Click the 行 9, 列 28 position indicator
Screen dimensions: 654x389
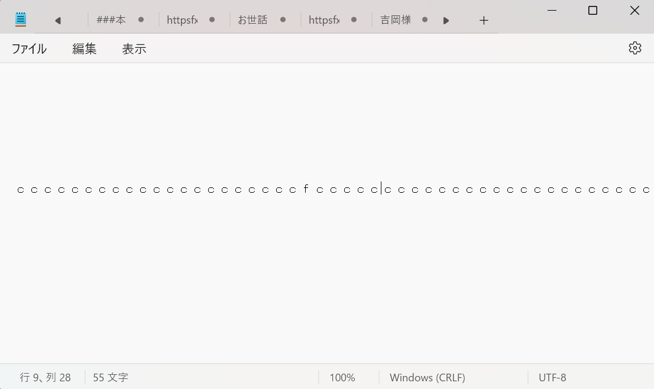point(46,377)
